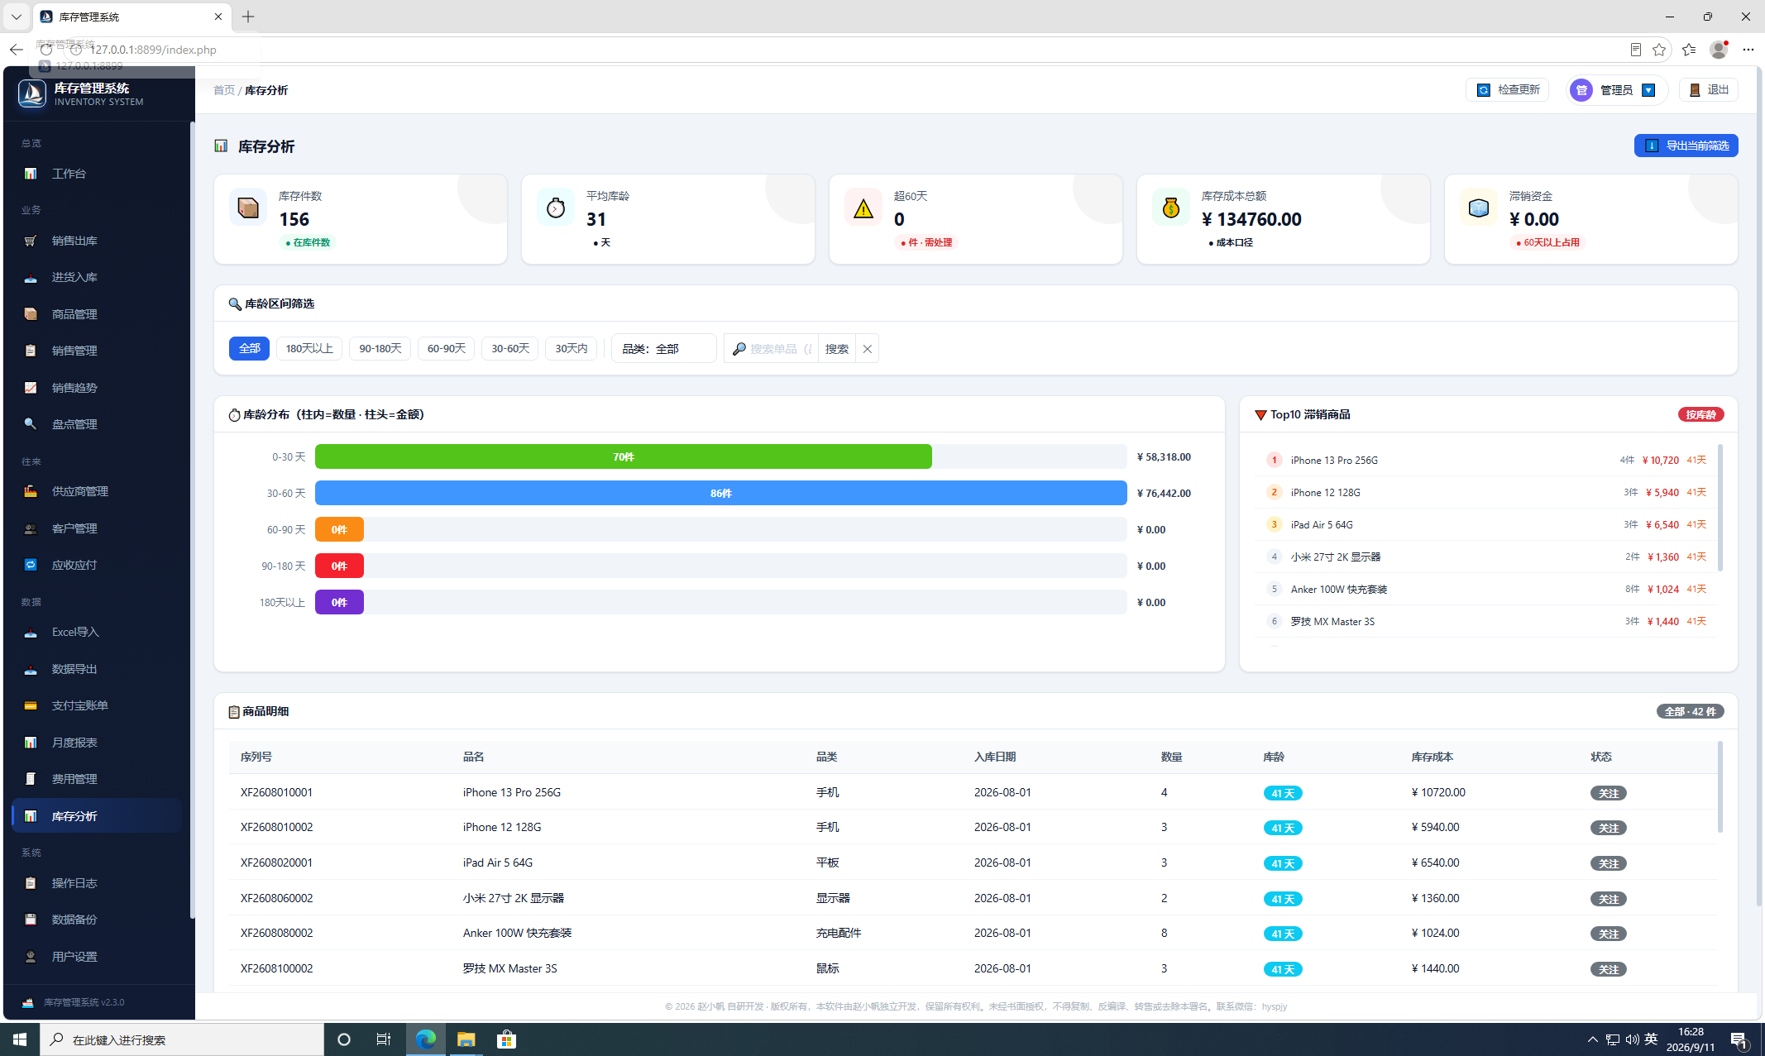This screenshot has height=1056, width=1765.
Task: Click the 月度报表 icon
Action: pos(31,743)
